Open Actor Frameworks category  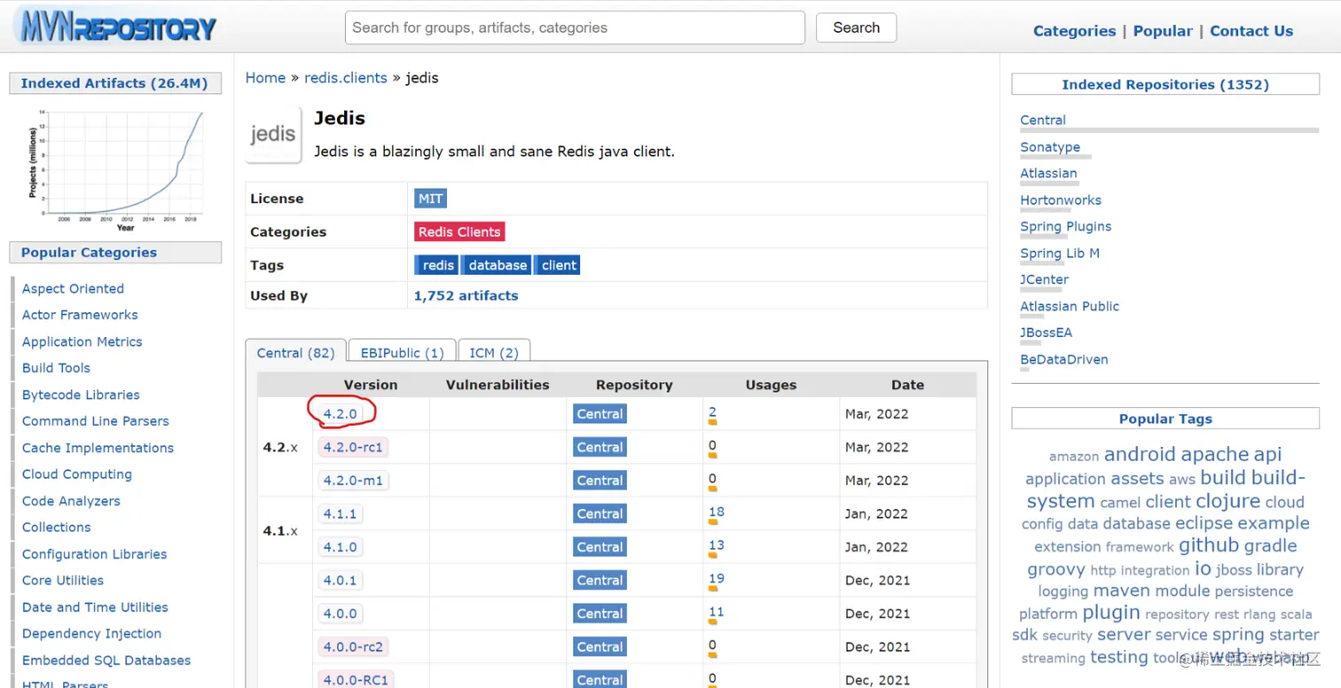point(80,315)
